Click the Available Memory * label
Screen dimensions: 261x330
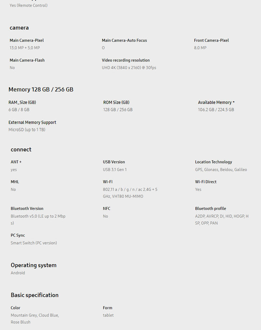click(216, 102)
